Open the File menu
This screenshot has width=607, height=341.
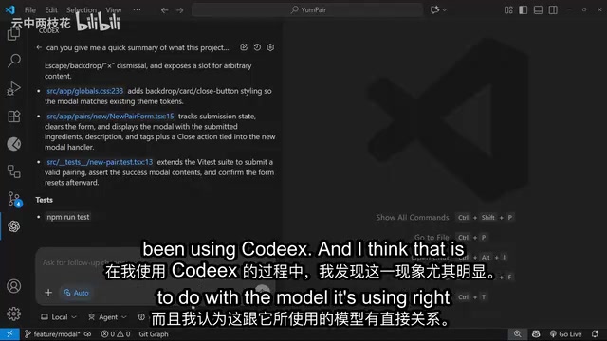tap(30, 10)
